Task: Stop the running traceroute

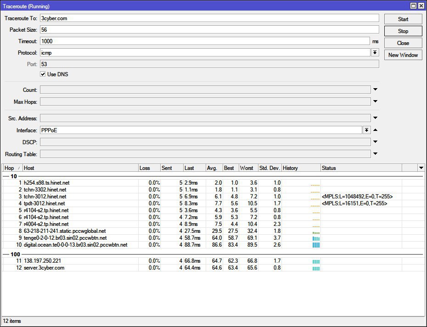Action: point(403,31)
